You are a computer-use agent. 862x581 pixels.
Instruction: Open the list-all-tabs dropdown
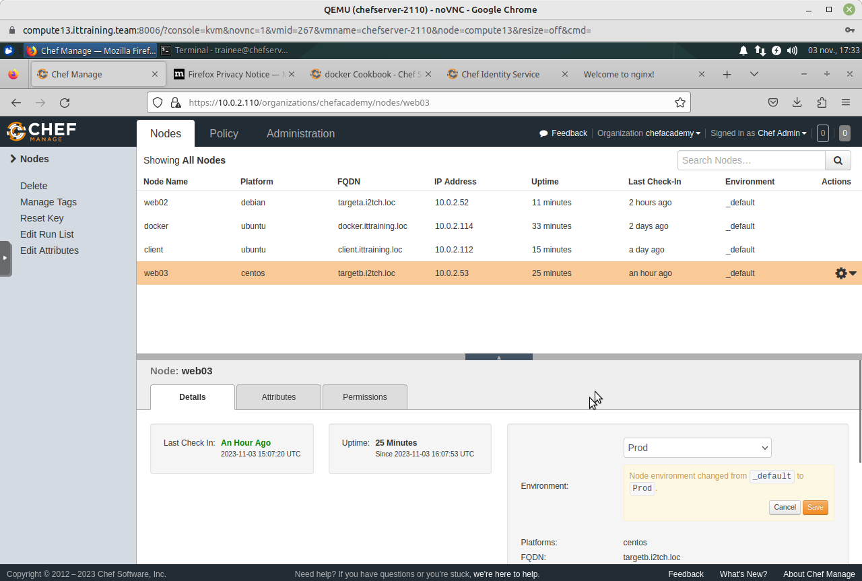pos(754,74)
